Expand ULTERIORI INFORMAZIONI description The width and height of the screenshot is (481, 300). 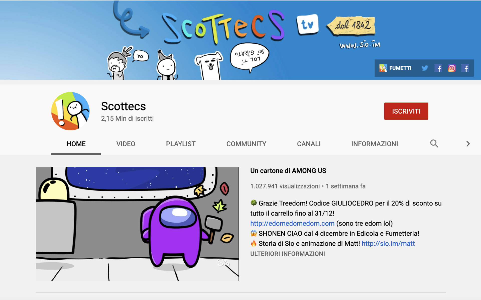(287, 254)
